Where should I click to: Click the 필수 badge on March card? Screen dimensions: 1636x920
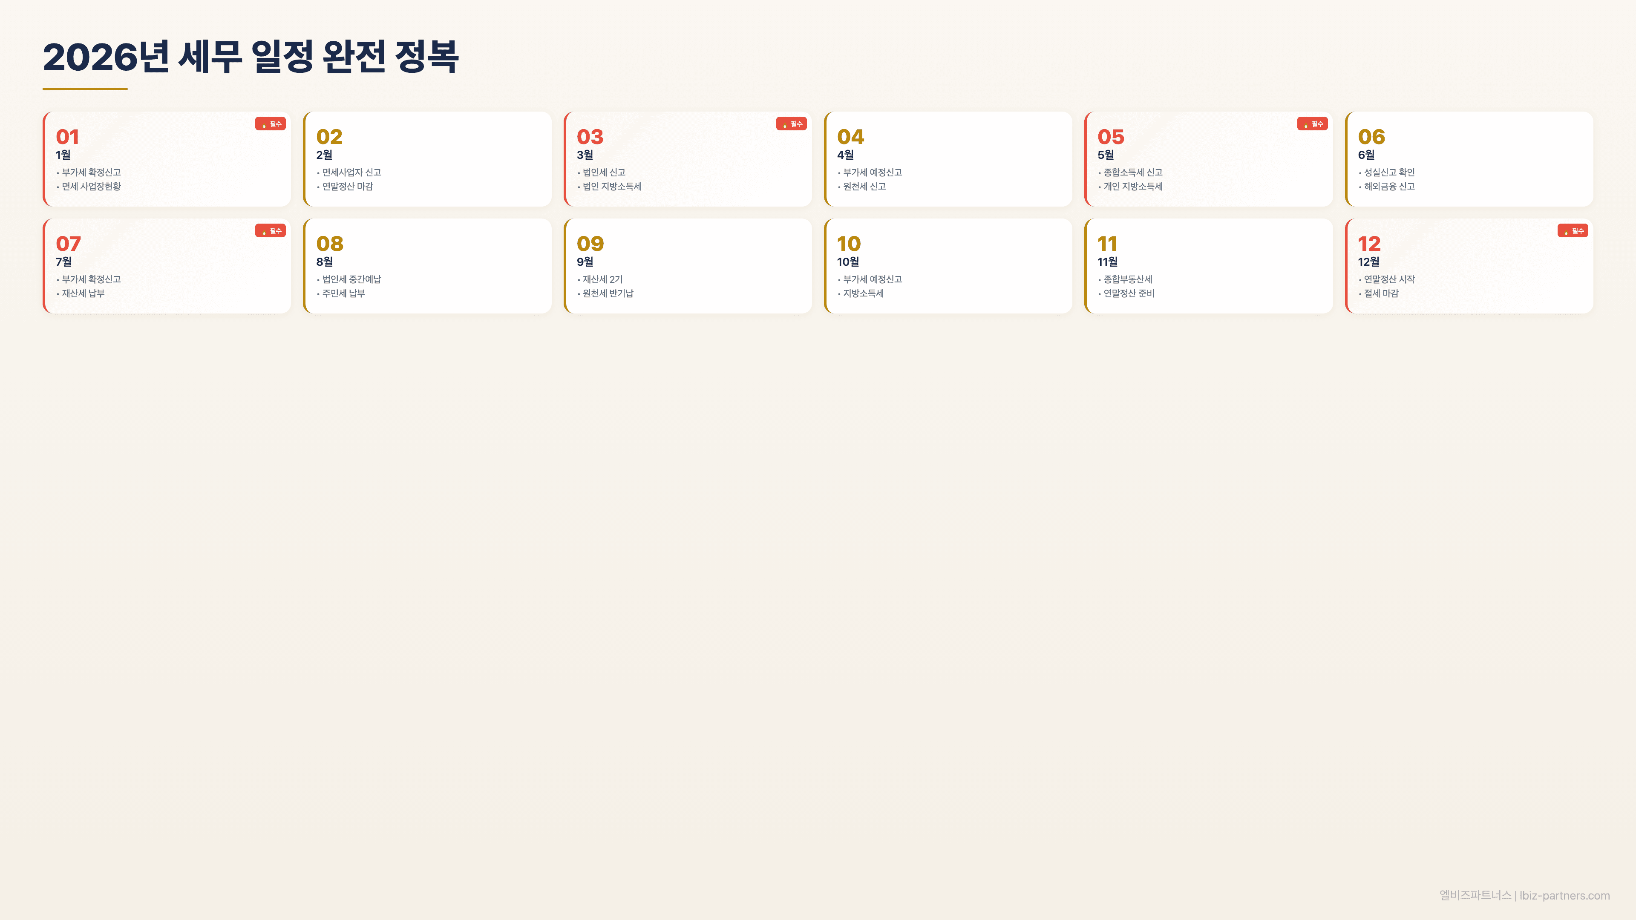point(791,124)
